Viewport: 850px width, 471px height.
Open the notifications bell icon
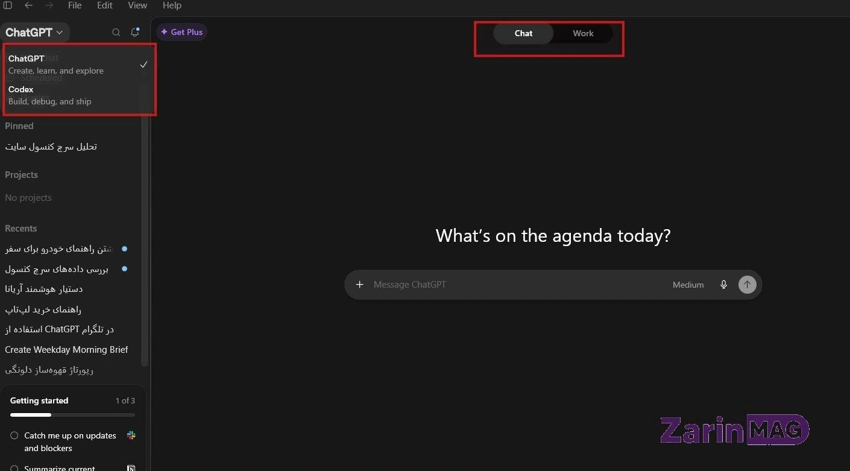click(x=135, y=32)
